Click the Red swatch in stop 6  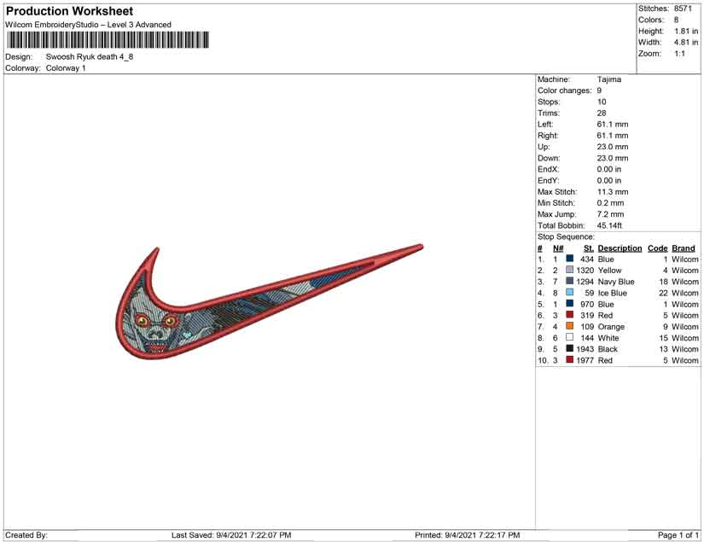pyautogui.click(x=570, y=315)
